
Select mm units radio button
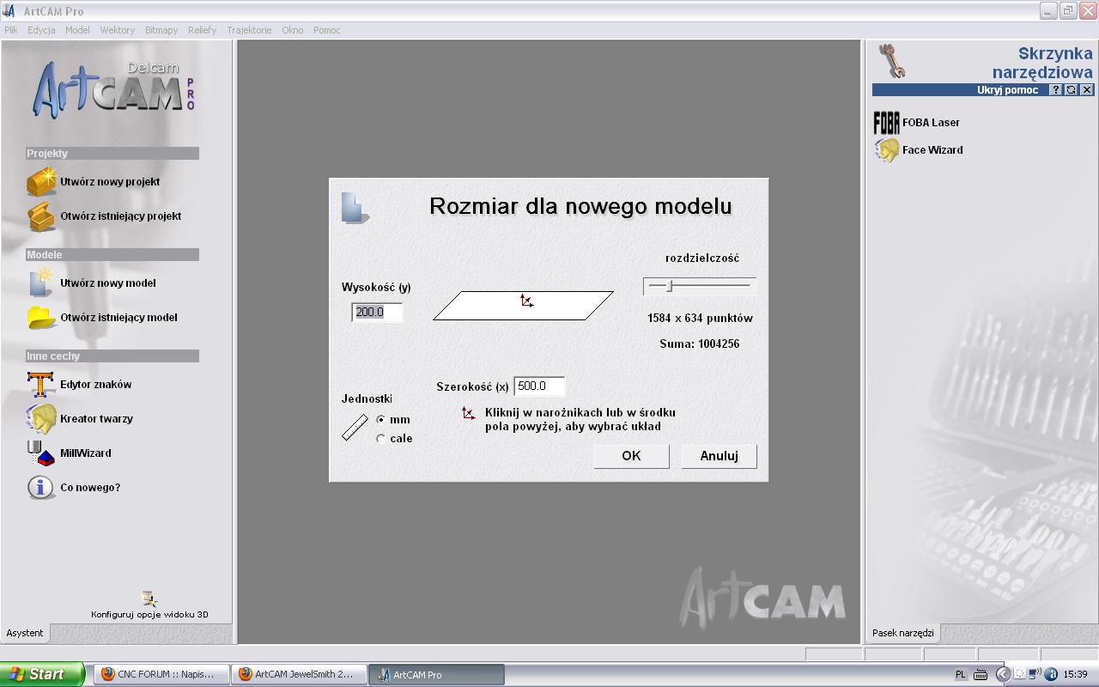coord(381,420)
